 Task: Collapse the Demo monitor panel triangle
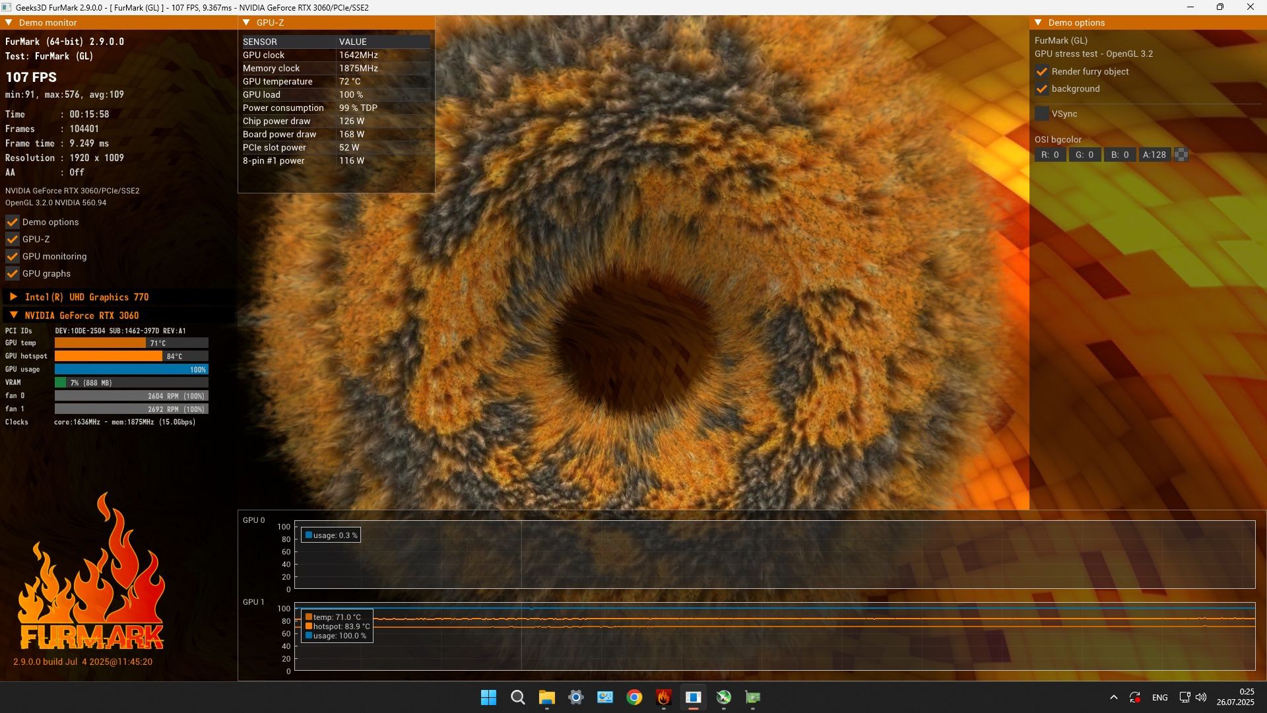tap(9, 22)
